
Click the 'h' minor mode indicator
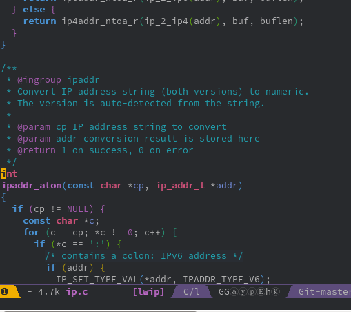pyautogui.click(x=268, y=292)
